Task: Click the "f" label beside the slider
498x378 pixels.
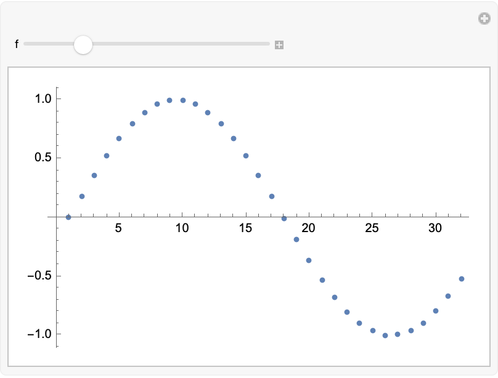Action: [17, 44]
